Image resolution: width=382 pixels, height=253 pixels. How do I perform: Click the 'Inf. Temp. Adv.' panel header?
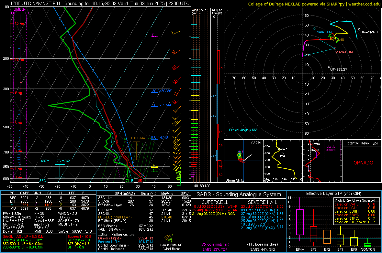pyautogui.click(x=217, y=13)
